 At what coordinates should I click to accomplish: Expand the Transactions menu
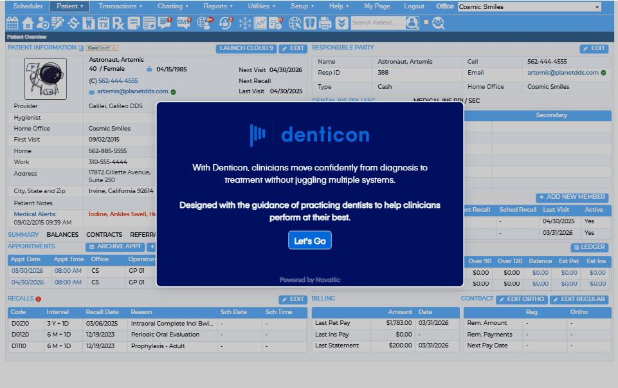(x=120, y=6)
